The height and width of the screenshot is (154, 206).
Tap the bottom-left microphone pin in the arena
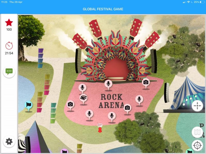click(x=89, y=115)
